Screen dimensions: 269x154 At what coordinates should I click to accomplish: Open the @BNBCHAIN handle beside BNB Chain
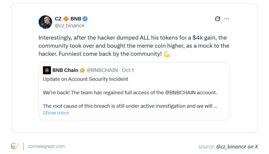tap(102, 70)
